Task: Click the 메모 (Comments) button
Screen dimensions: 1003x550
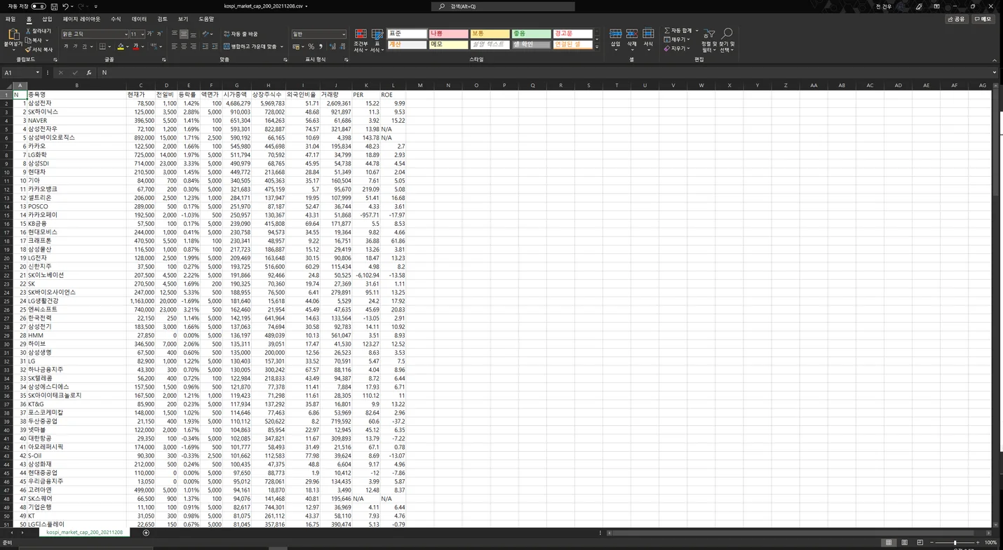Action: [x=983, y=19]
